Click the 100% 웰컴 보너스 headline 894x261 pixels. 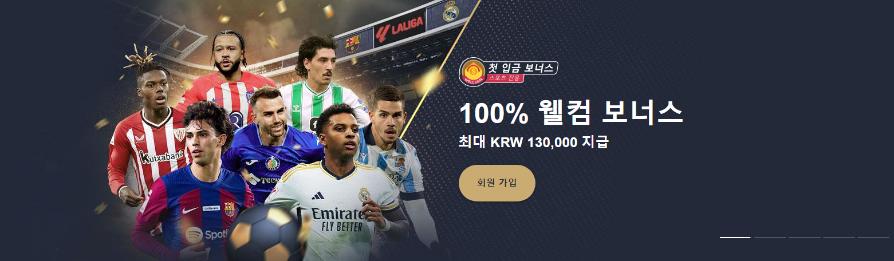point(571,113)
